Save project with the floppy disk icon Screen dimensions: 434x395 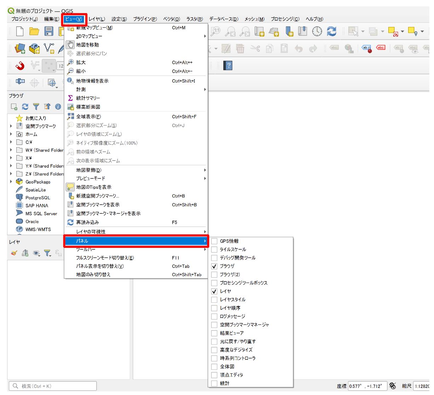49,31
